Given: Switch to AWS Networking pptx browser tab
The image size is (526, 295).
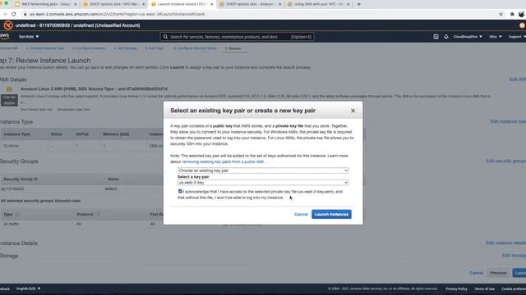Looking at the screenshot, I should tap(46, 4).
